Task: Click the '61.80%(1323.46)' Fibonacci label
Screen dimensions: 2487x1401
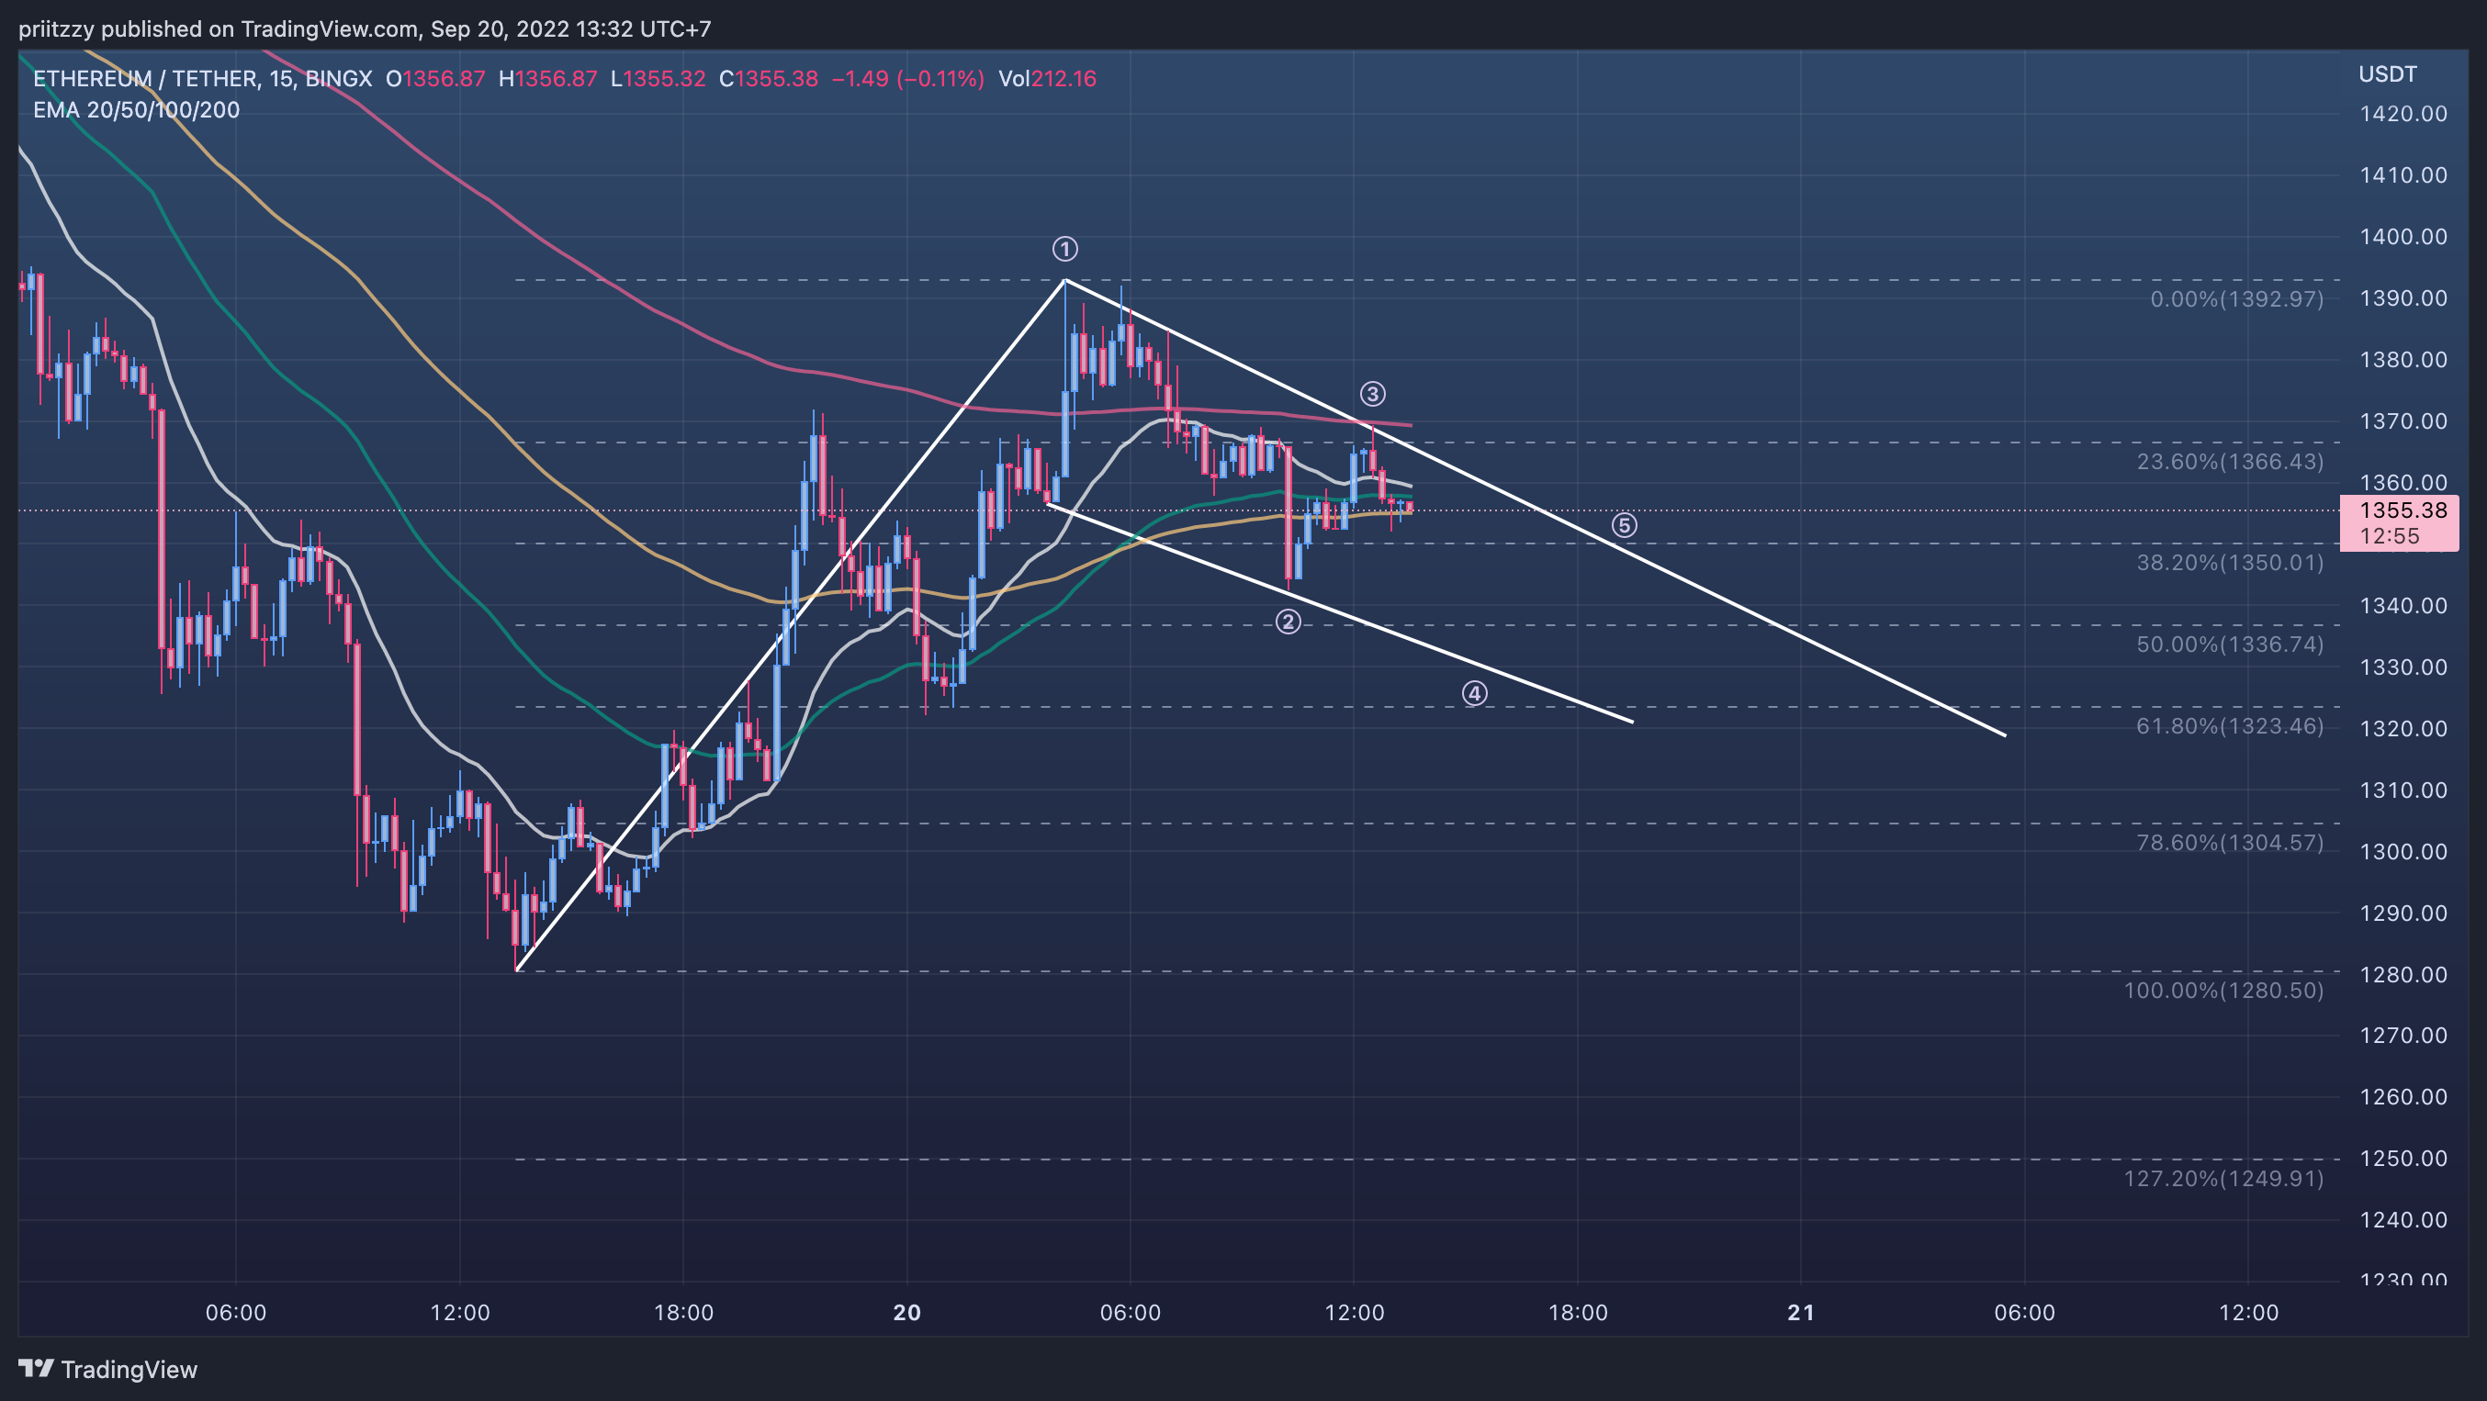Action: 2230,725
